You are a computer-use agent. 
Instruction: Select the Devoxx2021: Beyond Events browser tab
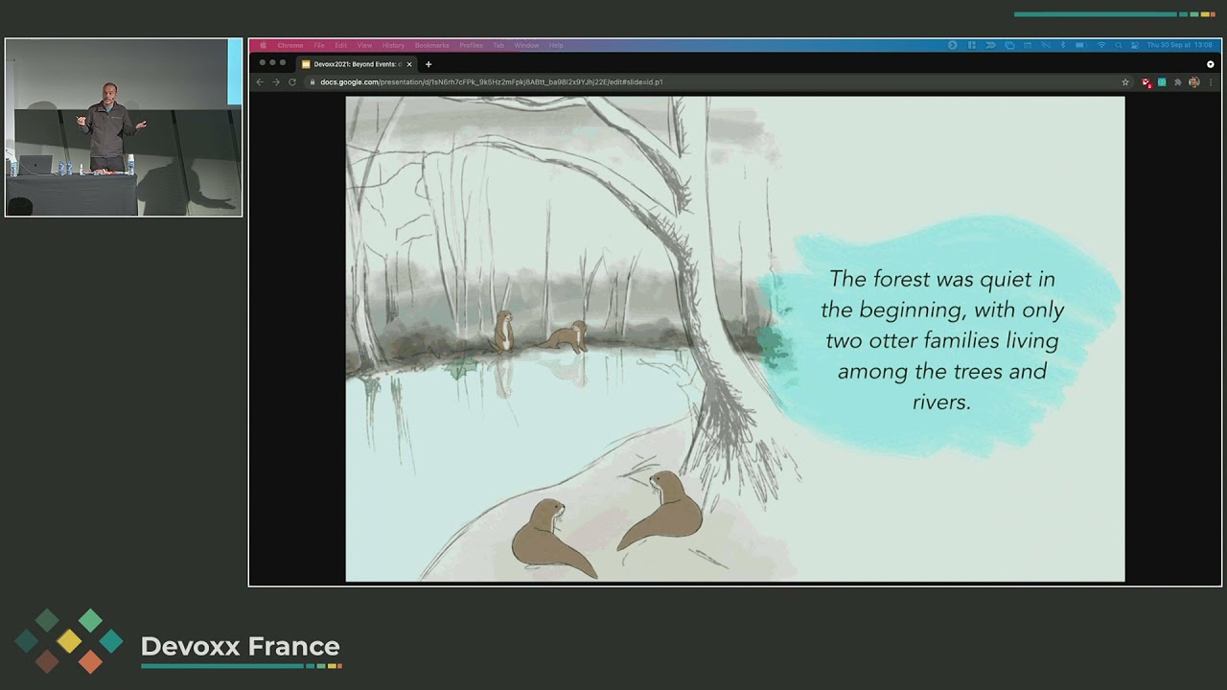[x=356, y=64]
